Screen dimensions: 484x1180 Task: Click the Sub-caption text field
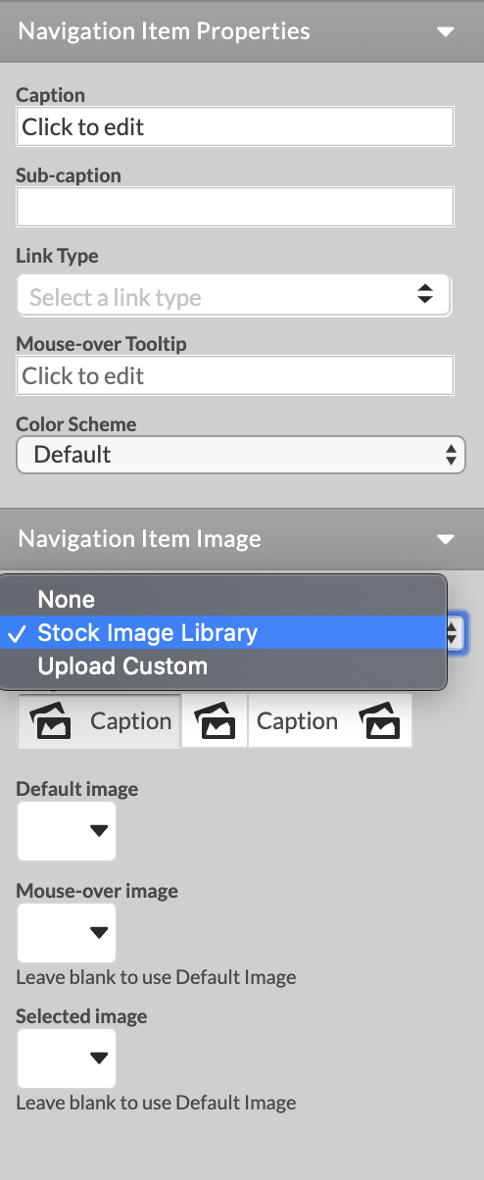[235, 207]
